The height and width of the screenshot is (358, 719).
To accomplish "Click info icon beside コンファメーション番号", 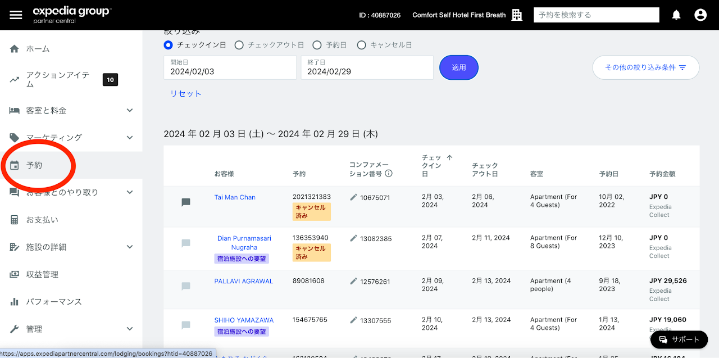I will coord(388,174).
